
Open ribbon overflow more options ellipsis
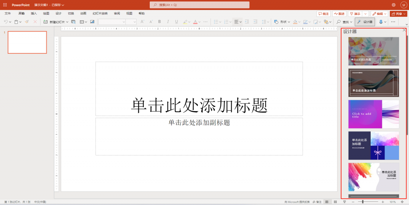[x=393, y=22]
